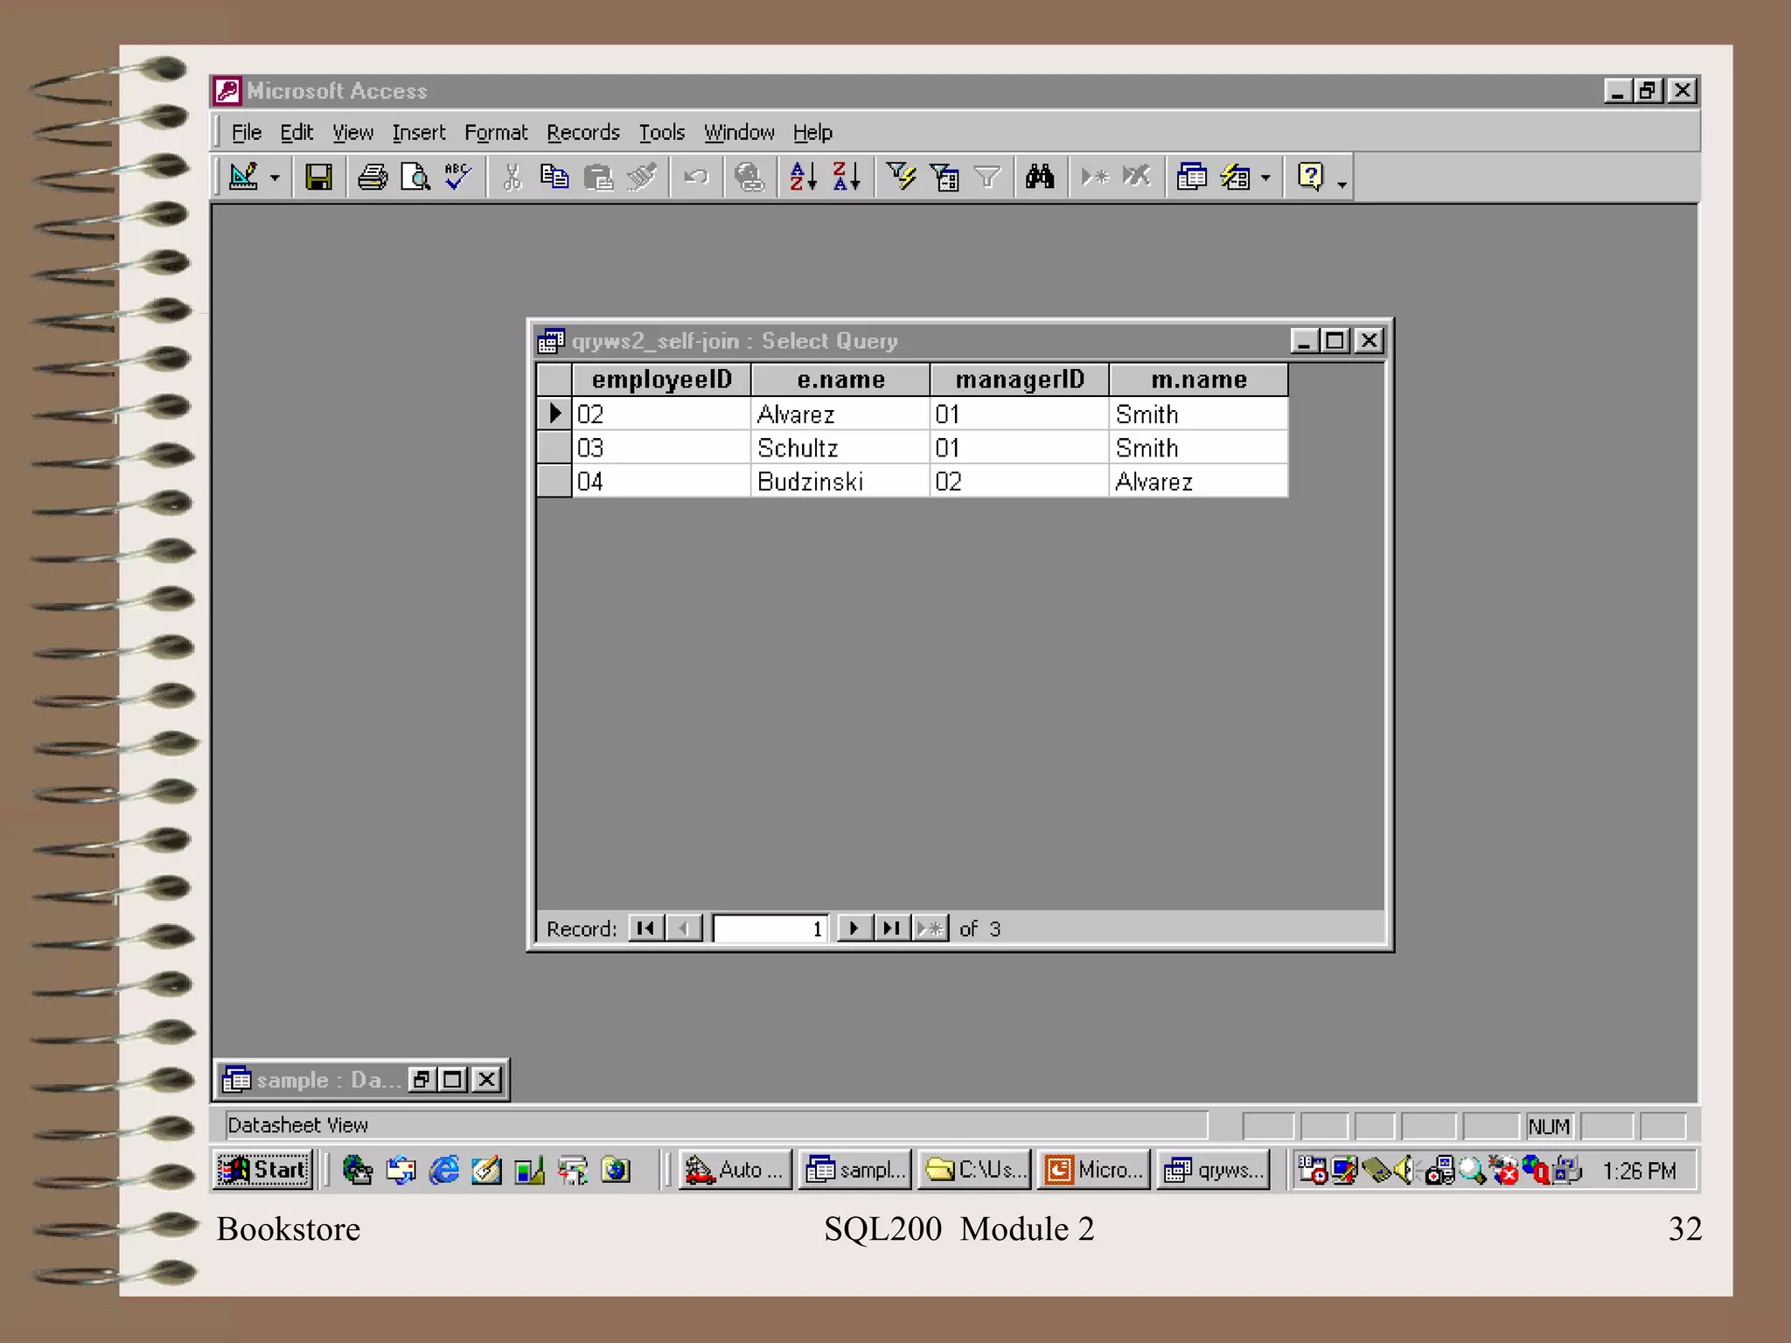The height and width of the screenshot is (1343, 1791).
Task: Click the record number input field
Action: tap(770, 928)
